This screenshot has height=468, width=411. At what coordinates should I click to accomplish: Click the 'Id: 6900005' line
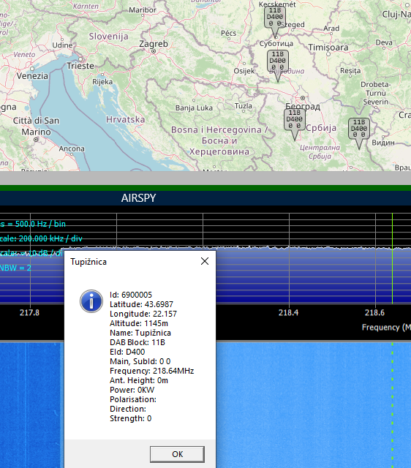(x=131, y=295)
